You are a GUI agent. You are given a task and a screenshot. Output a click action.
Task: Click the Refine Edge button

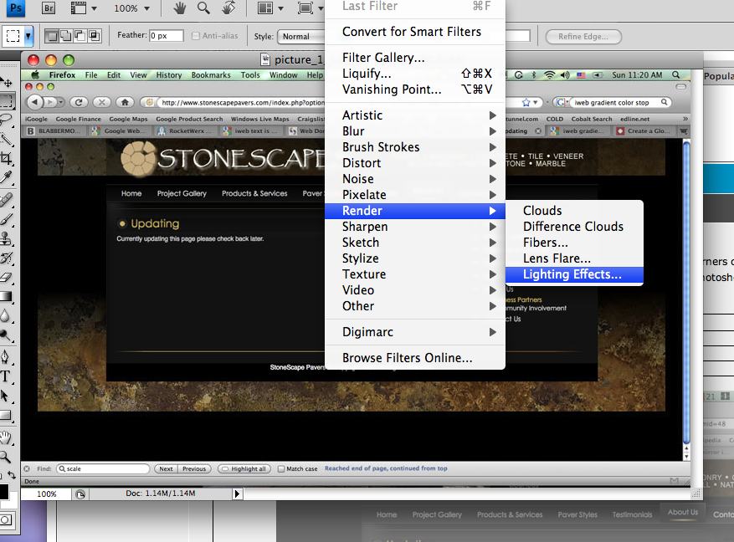(583, 37)
